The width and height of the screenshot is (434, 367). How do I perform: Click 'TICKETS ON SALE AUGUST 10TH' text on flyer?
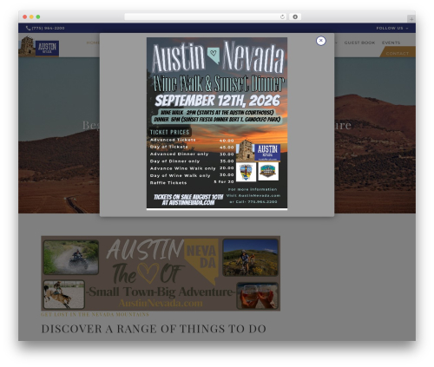[x=188, y=197]
